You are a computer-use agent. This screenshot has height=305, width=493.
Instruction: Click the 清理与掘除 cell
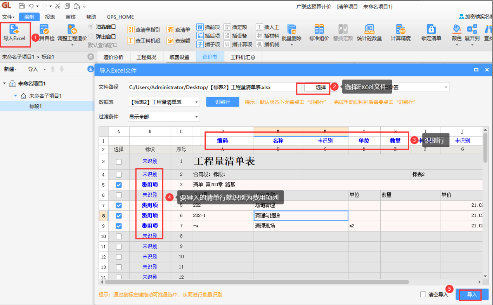click(301, 216)
